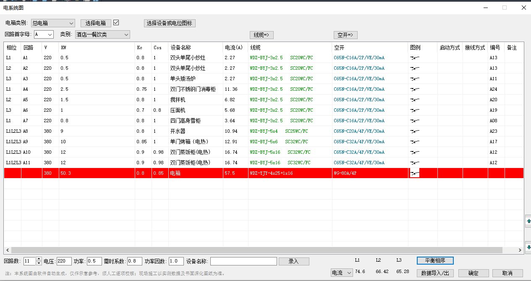Click the empty 设备名称 input field
The height and width of the screenshot is (281, 531).
pos(243,261)
